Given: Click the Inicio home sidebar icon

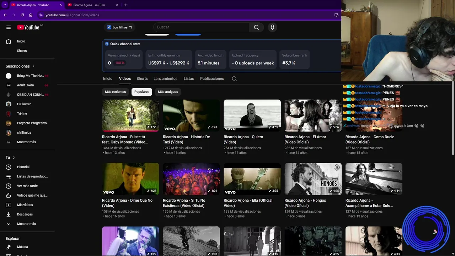Looking at the screenshot, I should tap(9, 41).
